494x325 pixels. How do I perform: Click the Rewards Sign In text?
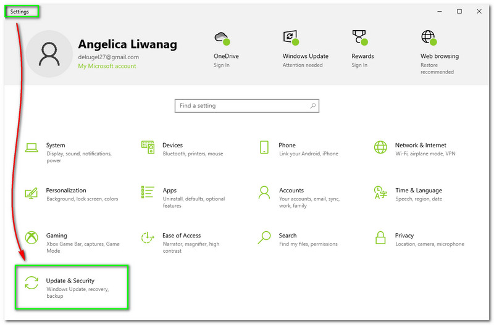coord(359,65)
